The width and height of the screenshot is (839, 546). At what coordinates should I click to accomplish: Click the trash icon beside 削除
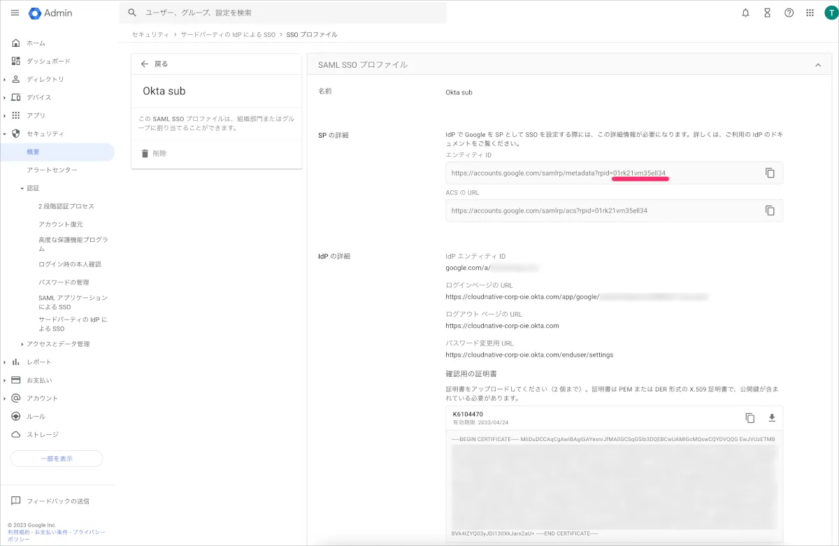(x=145, y=153)
